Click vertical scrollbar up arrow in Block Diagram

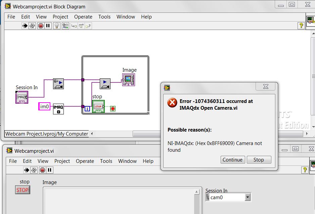313,34
